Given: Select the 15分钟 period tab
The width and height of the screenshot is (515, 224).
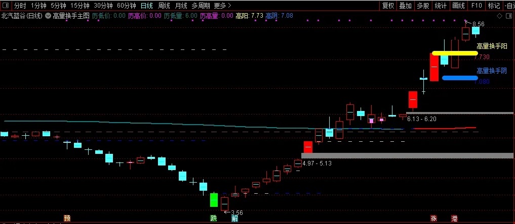Looking at the screenshot, I should tap(80, 6).
